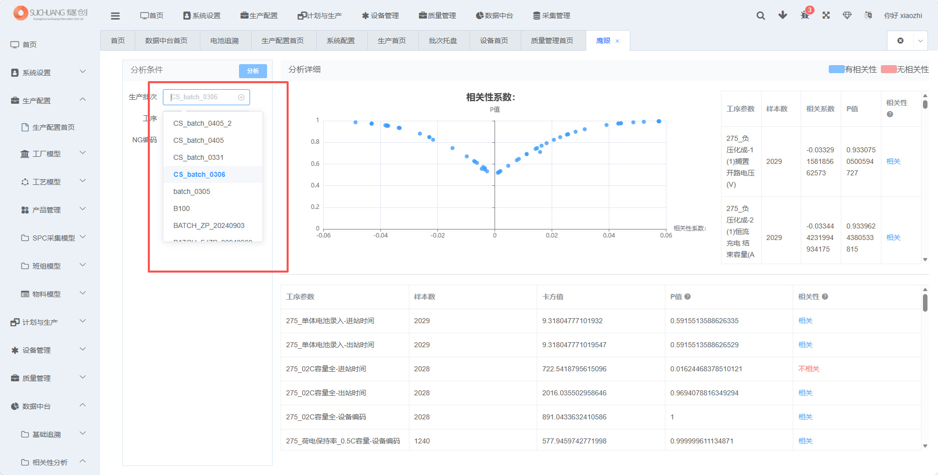
Task: Click the help icon next to P值 column header
Action: coord(687,297)
